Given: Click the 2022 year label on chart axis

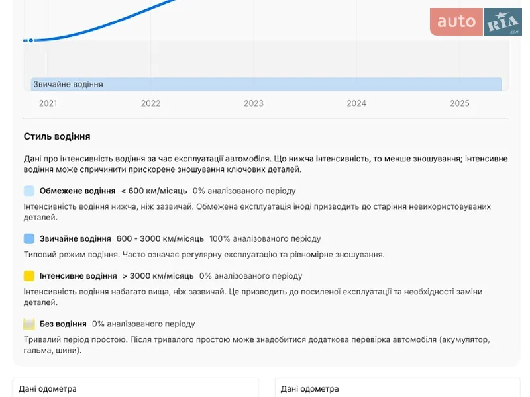Looking at the screenshot, I should 151,103.
